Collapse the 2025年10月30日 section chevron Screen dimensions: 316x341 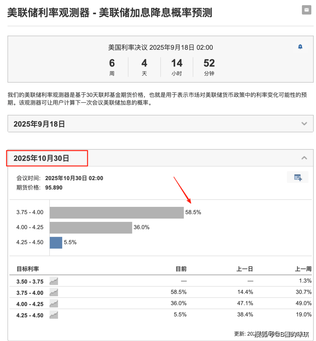click(x=304, y=158)
